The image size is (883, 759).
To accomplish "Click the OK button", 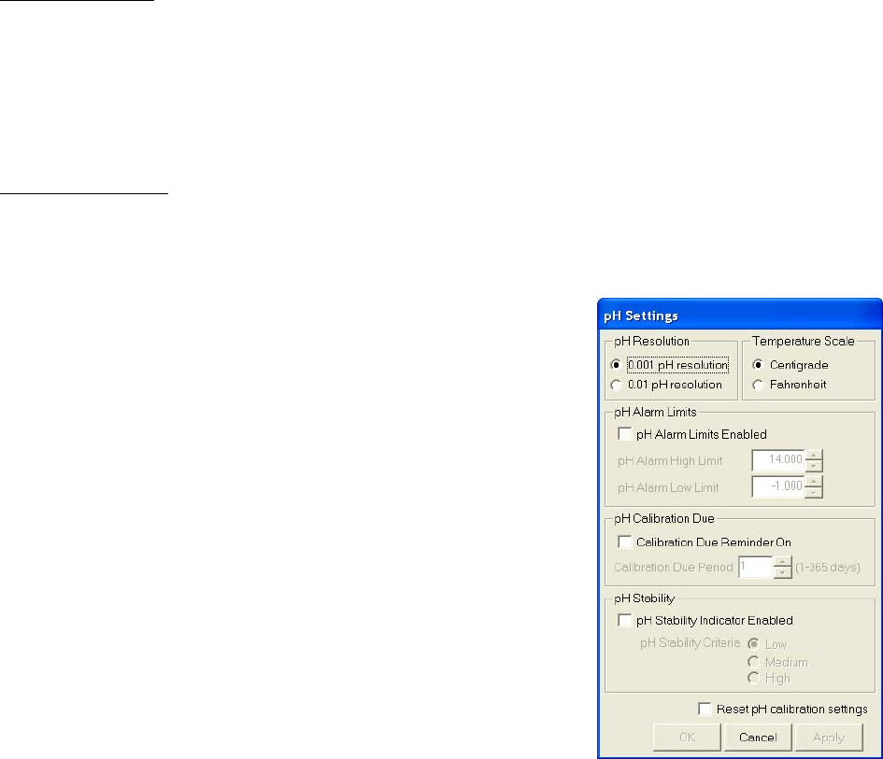I will pos(687,737).
